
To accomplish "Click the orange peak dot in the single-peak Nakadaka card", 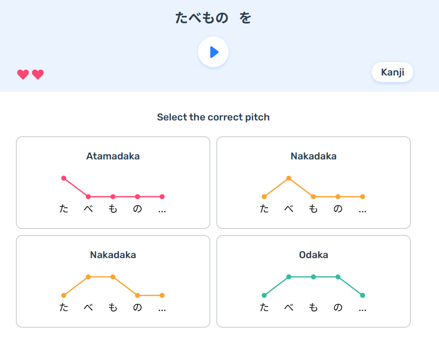I will pyautogui.click(x=289, y=178).
